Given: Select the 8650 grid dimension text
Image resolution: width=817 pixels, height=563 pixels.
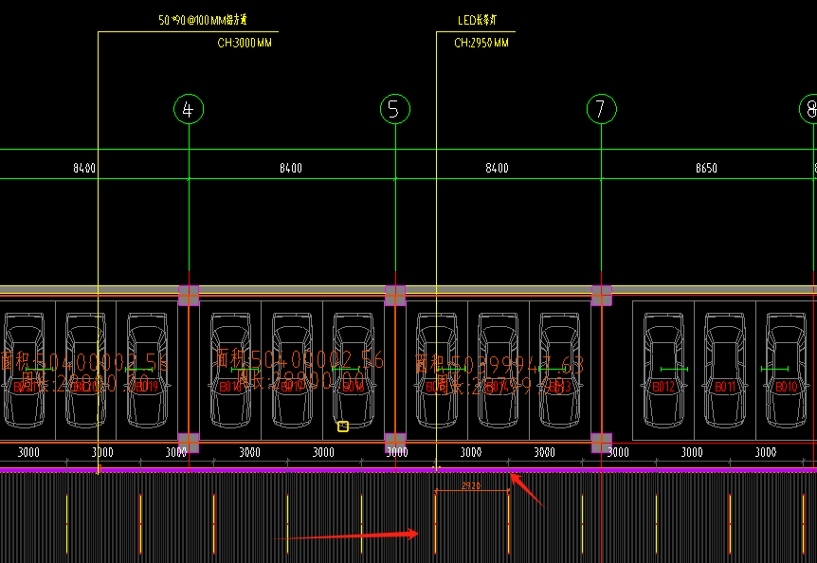Looking at the screenshot, I should pyautogui.click(x=706, y=168).
